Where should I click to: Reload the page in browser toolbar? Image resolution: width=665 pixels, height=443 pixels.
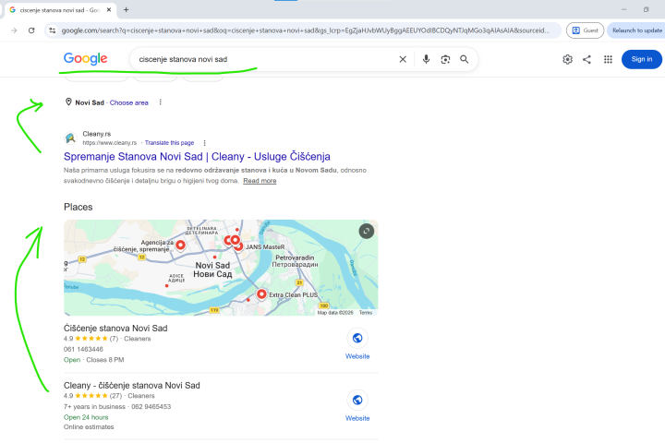point(31,30)
